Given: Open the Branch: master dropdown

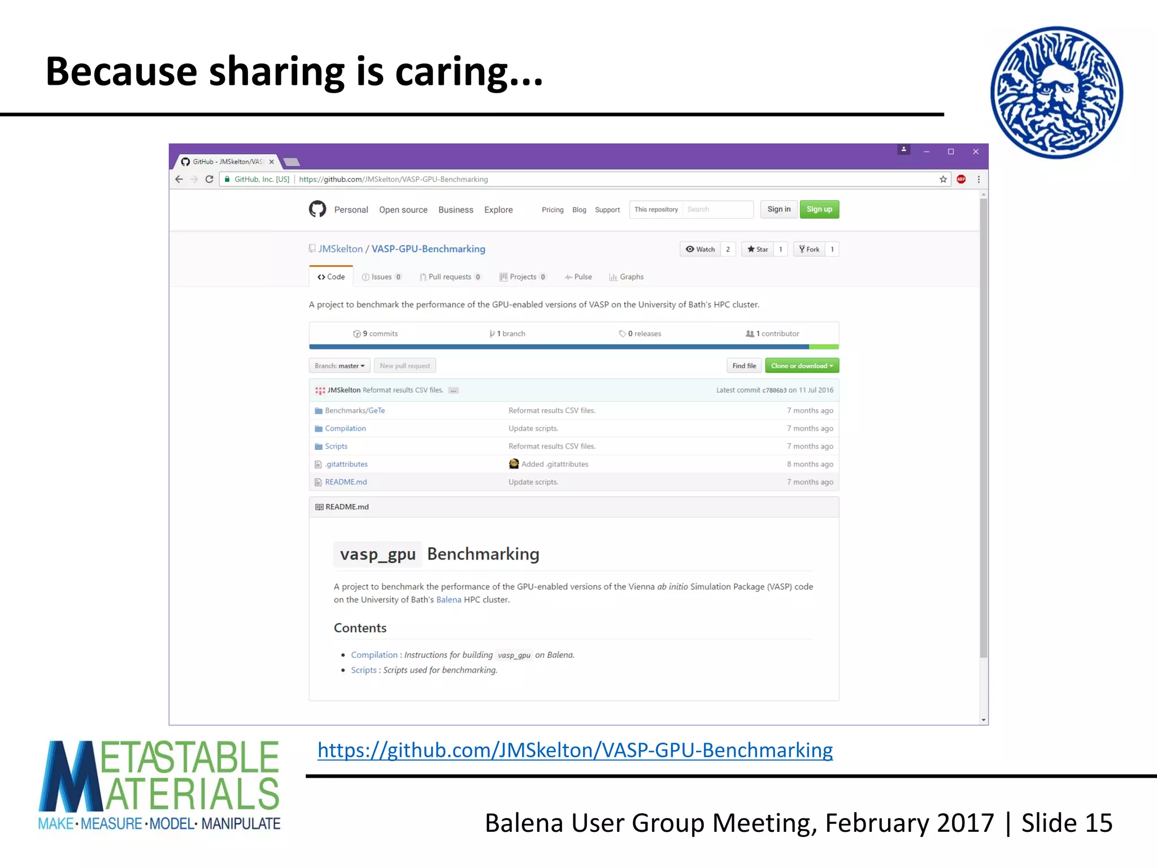Looking at the screenshot, I should coord(340,366).
